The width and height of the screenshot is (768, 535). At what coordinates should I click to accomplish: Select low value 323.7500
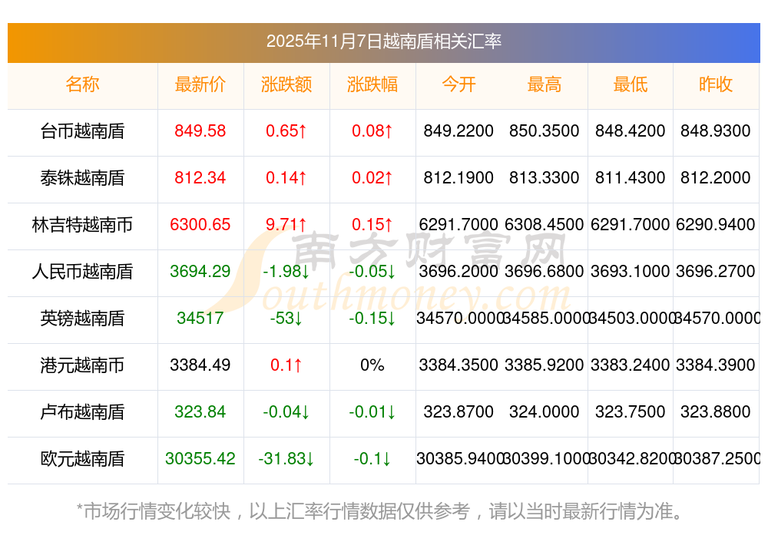(631, 412)
